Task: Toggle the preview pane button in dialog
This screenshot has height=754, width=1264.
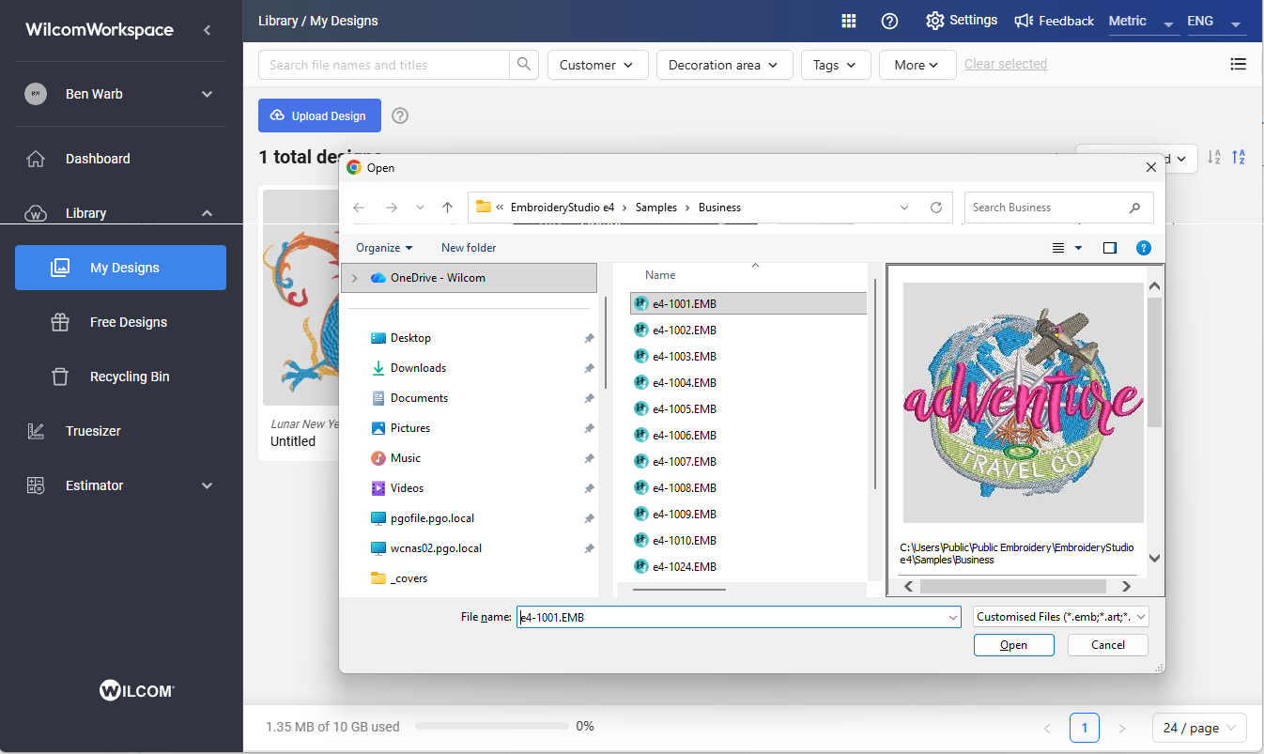Action: (1110, 248)
